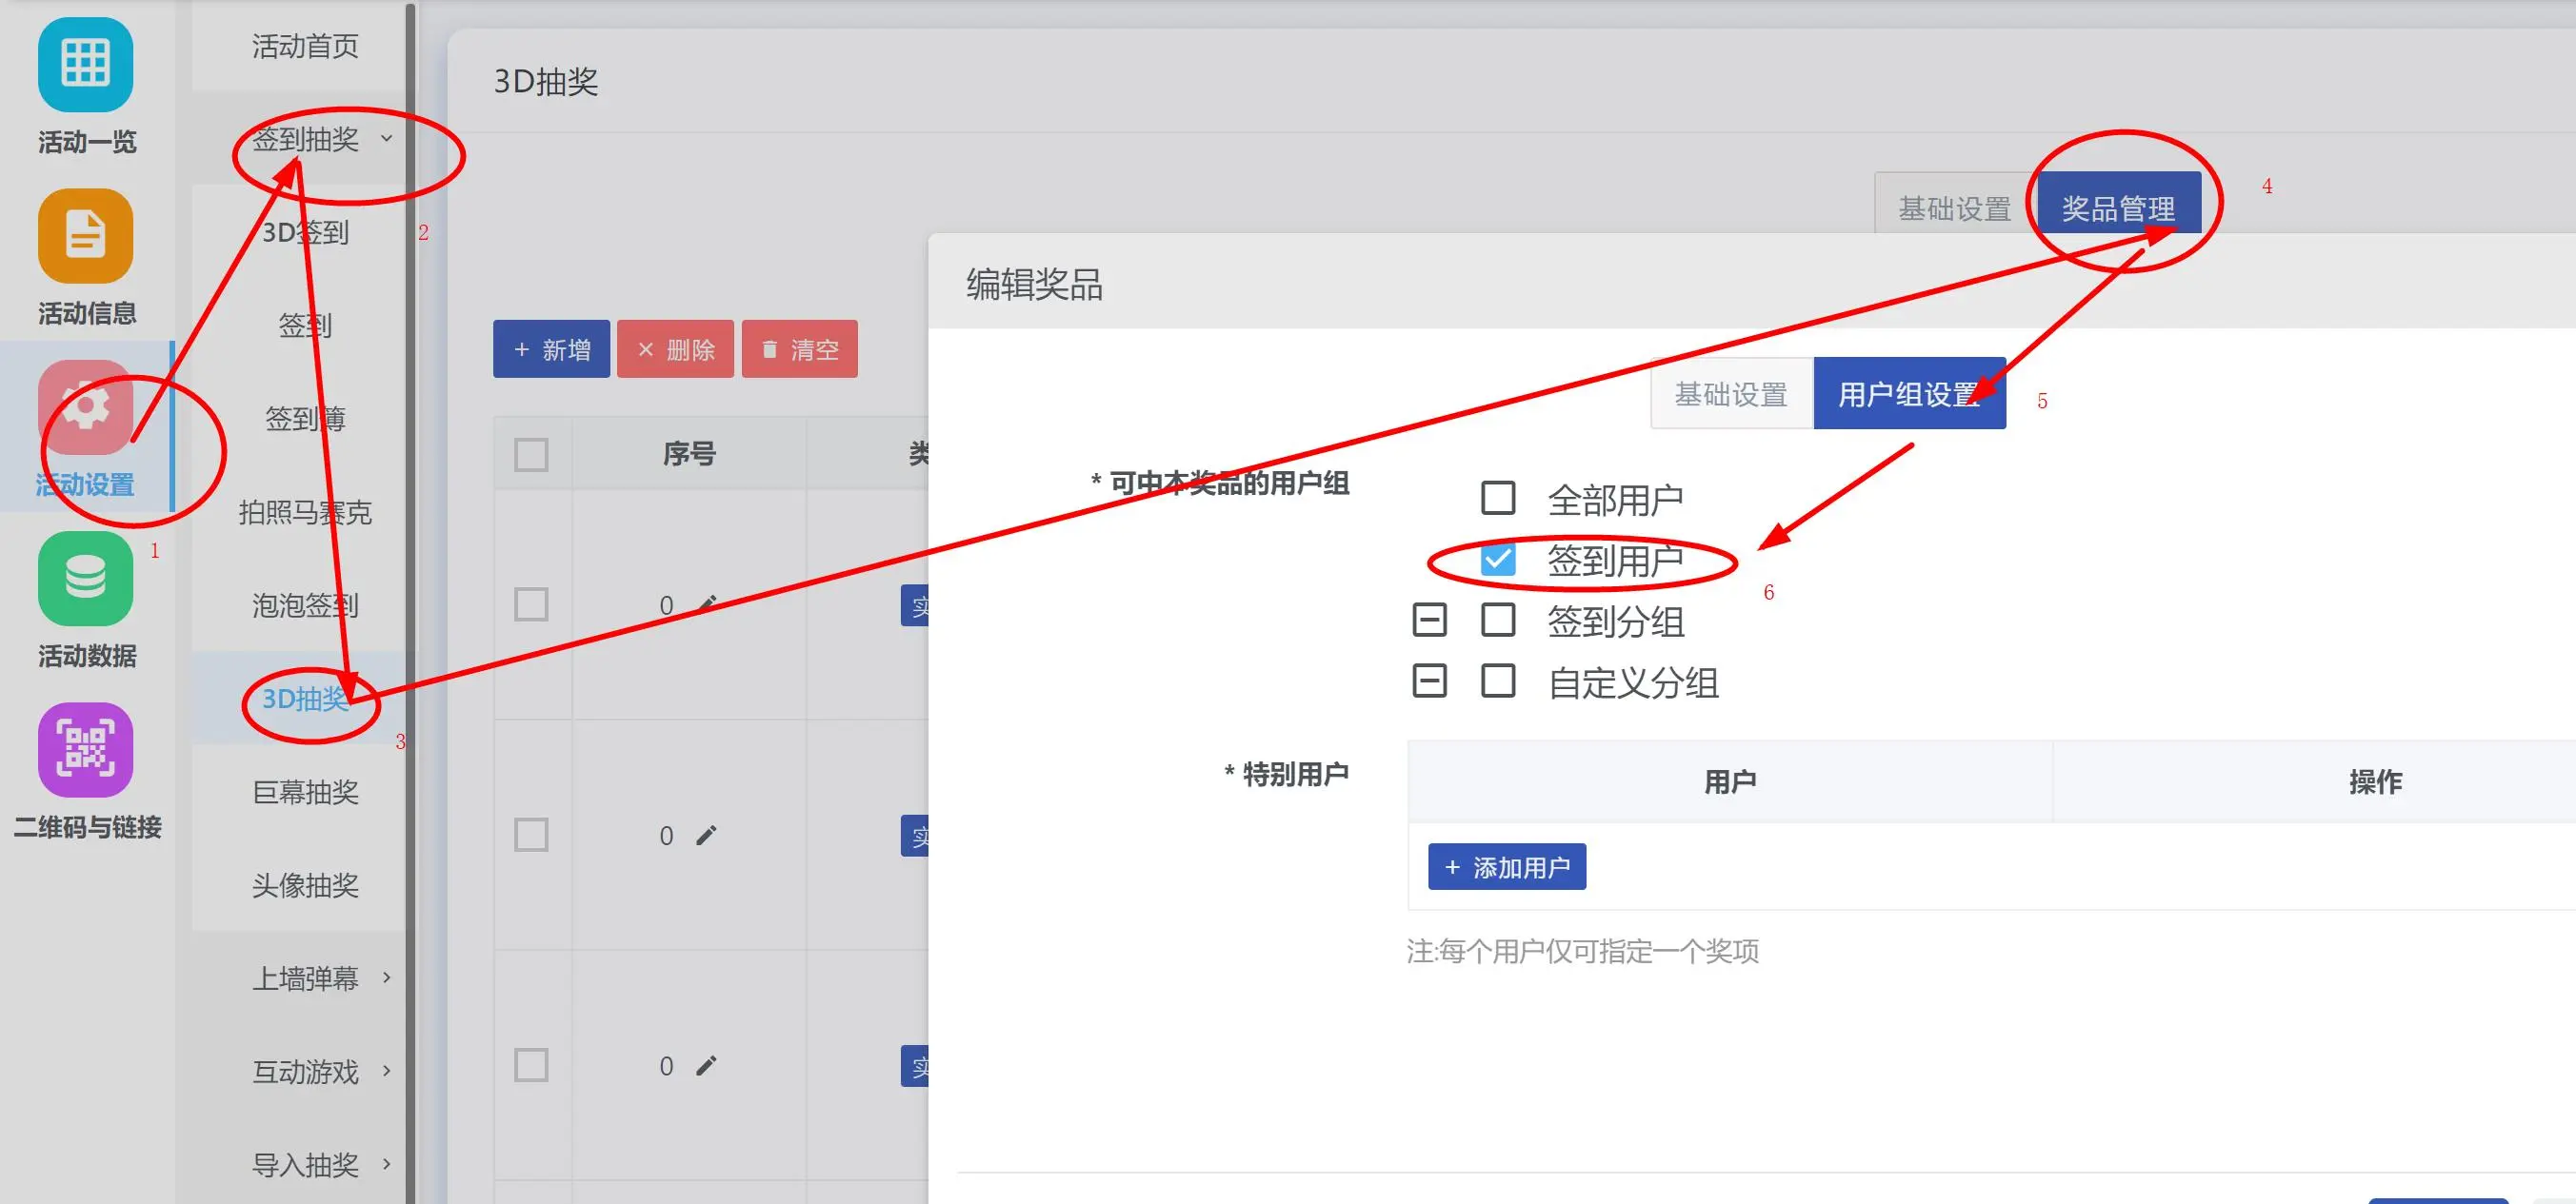Viewport: 2576px width, 1204px height.
Task: Open the 活动一览 grid icon
Action: 85,64
